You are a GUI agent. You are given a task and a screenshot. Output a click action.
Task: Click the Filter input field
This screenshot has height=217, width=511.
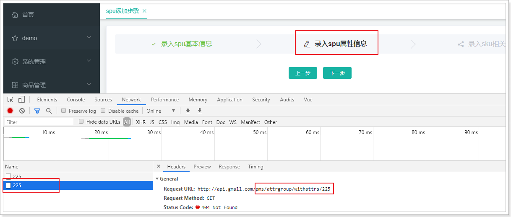[x=39, y=122]
